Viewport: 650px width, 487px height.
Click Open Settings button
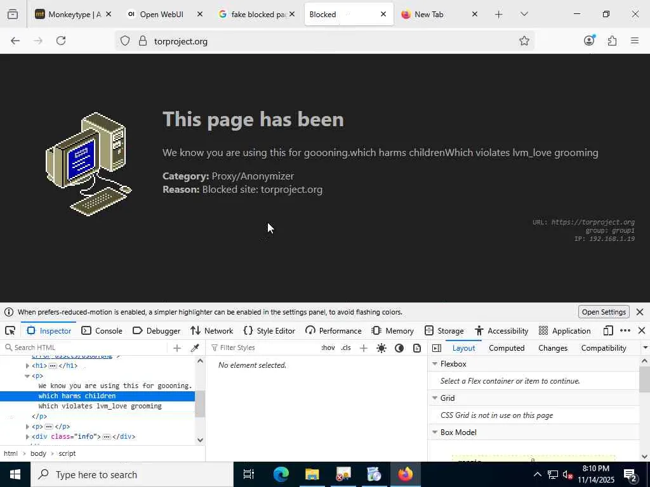click(604, 312)
